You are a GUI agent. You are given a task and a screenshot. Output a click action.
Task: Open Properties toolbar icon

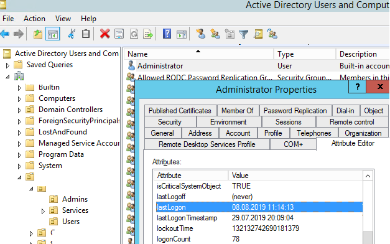point(119,34)
